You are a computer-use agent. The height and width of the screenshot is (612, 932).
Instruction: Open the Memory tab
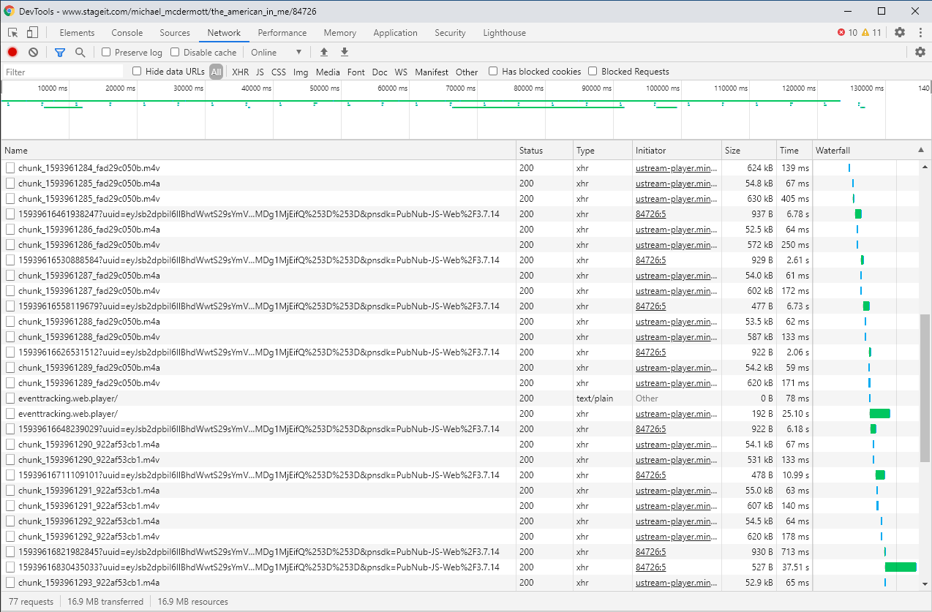pos(340,33)
